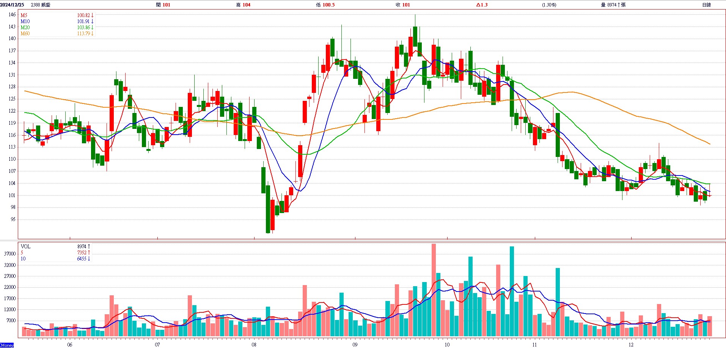Click the VOL label in volume panel
726x348 pixels.
[x=25, y=246]
